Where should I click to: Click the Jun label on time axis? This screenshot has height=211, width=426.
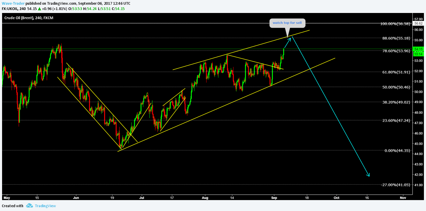(76, 198)
